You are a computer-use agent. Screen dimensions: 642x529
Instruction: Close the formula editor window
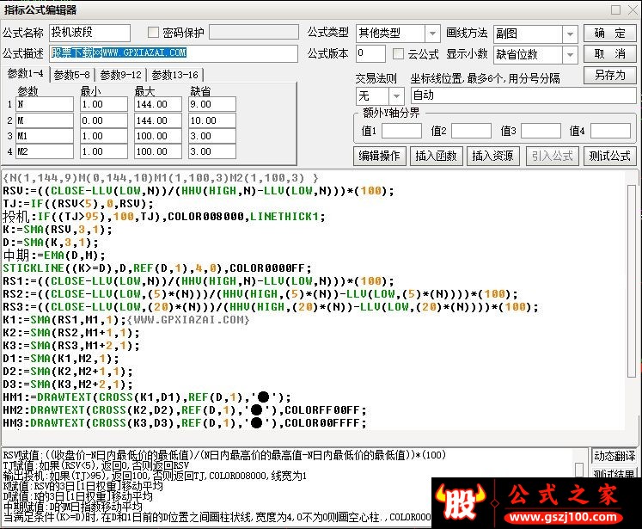coord(633,9)
